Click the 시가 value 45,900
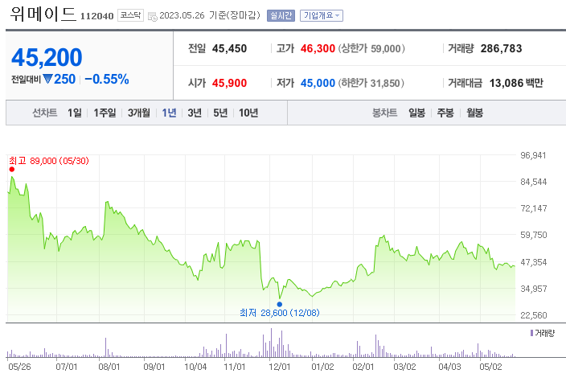Image resolution: width=566 pixels, height=386 pixels. point(229,83)
